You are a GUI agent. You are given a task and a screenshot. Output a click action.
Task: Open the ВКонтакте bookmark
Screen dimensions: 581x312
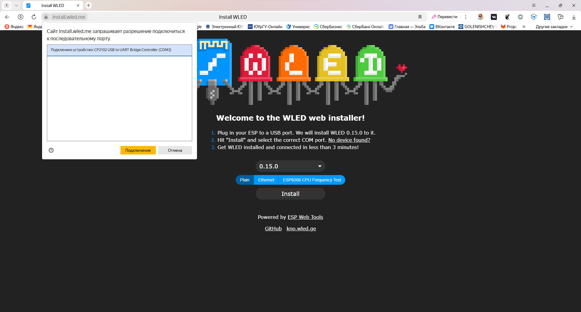442,27
